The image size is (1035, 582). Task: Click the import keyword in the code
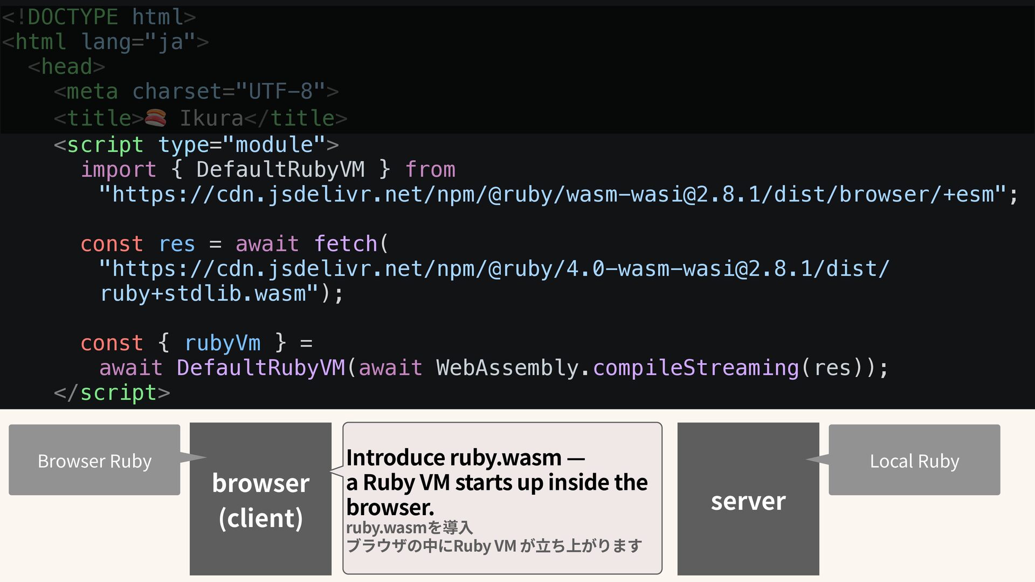tap(119, 170)
